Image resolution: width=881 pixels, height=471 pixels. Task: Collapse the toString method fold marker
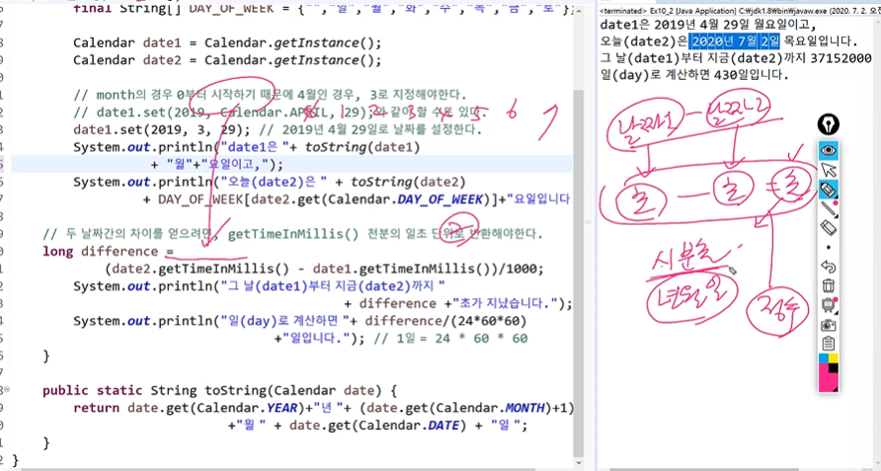tap(6, 389)
